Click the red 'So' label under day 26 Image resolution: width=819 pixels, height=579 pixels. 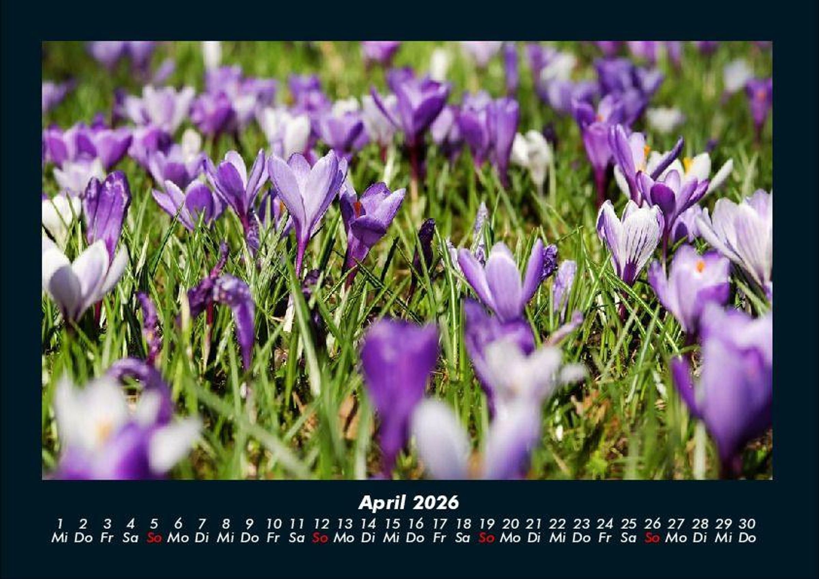pos(652,538)
